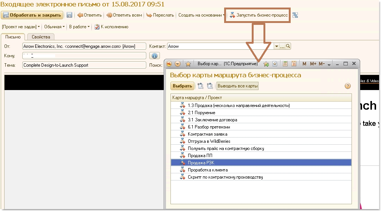Open the calendar icon in dialog title bar
Screen dimensions: 381x211
click(293, 64)
